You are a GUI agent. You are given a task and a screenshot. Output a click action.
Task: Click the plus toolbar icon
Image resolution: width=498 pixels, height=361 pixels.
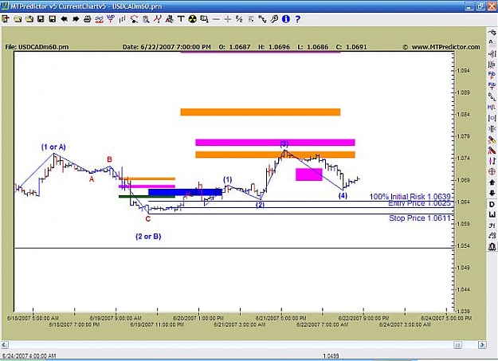pos(227,19)
